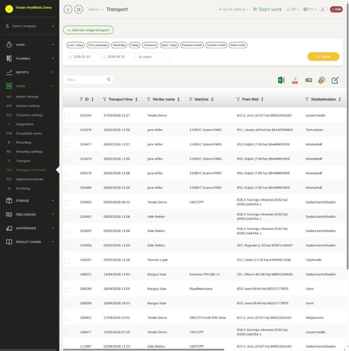Open Admin Settings in sidebar
Screen dimensions: 349x351
(x=27, y=97)
